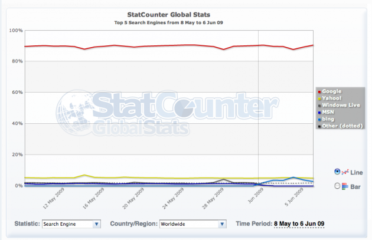Screen dimensions: 372x240
Task: Click the Worldwide dropdown arrow
Action: click(222, 224)
